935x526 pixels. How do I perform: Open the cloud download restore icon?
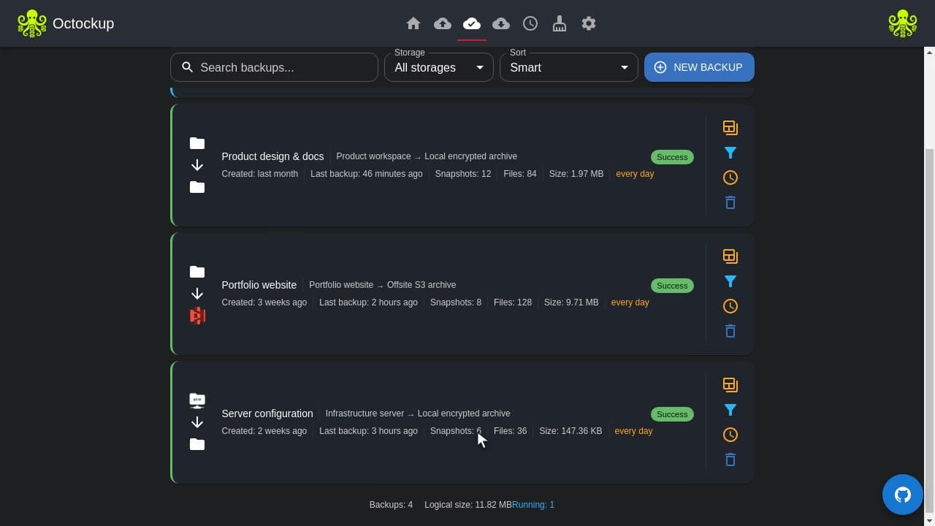(501, 23)
